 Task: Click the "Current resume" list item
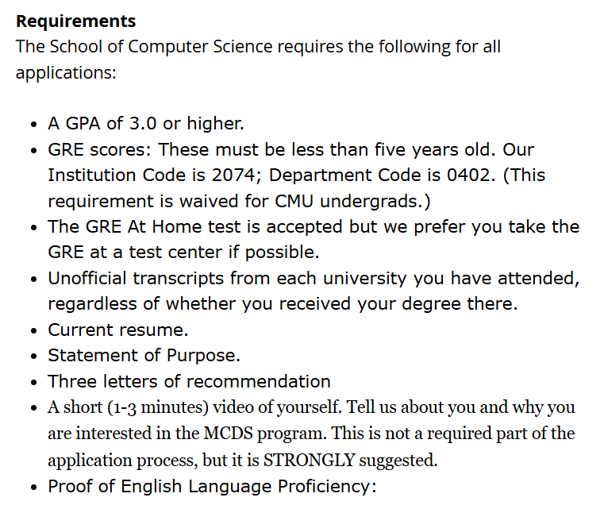pos(118,330)
